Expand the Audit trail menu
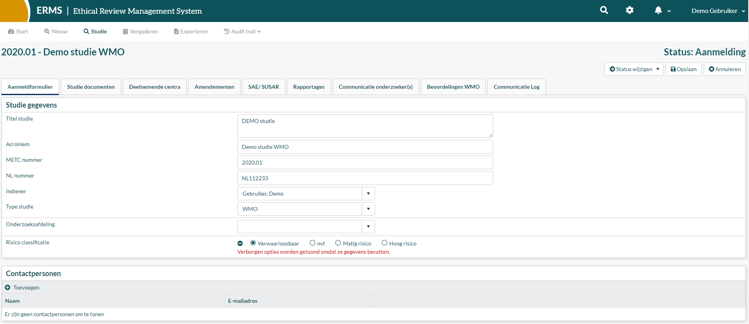The width and height of the screenshot is (749, 324). click(242, 31)
